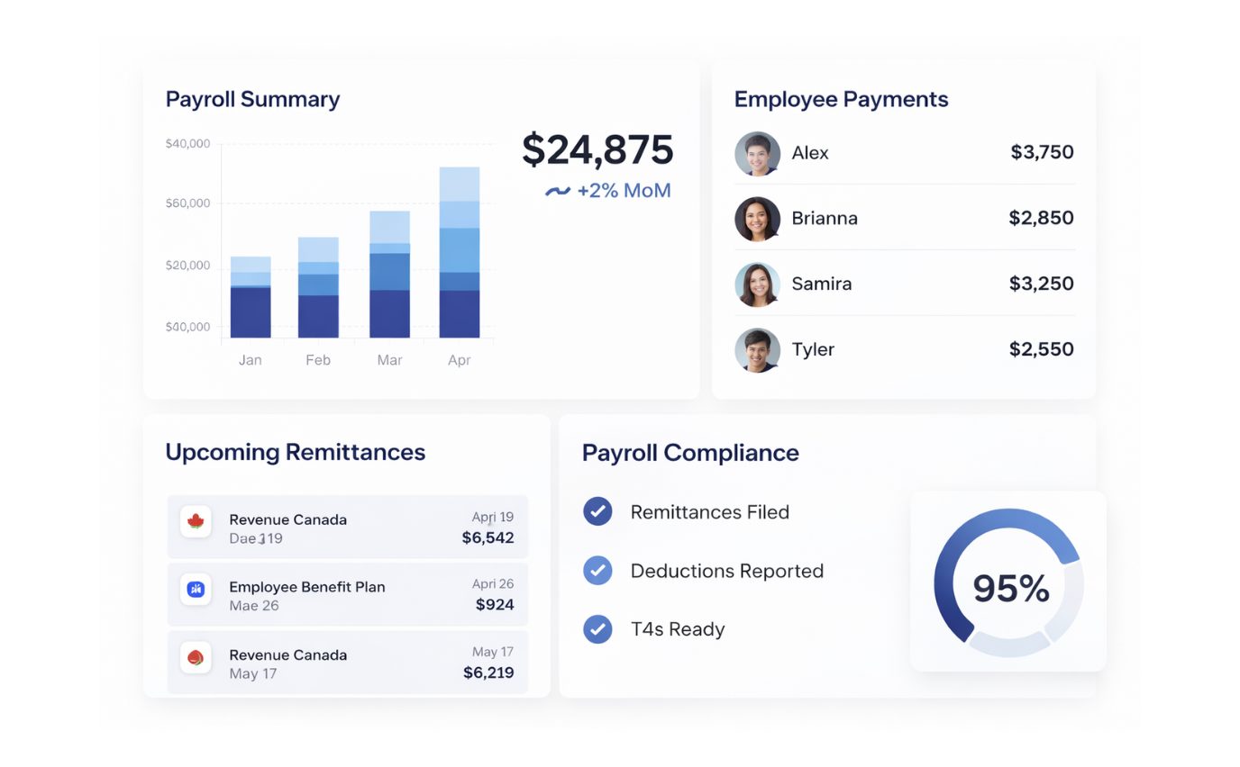The image size is (1240, 767).
Task: Toggle the T4s Ready checkmark
Action: 597,628
